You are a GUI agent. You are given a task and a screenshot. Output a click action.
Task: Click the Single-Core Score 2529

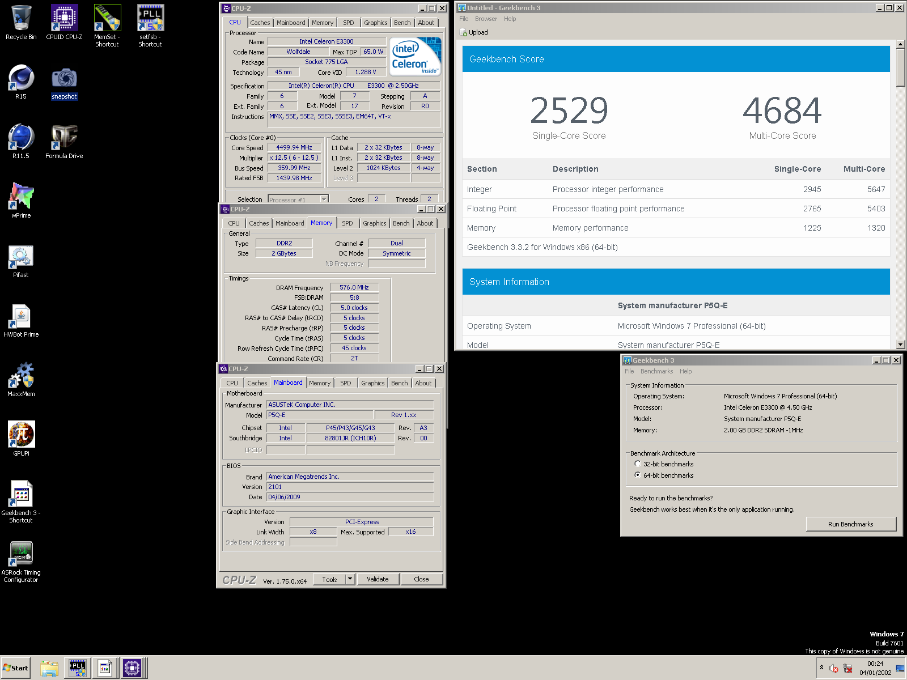pyautogui.click(x=569, y=110)
